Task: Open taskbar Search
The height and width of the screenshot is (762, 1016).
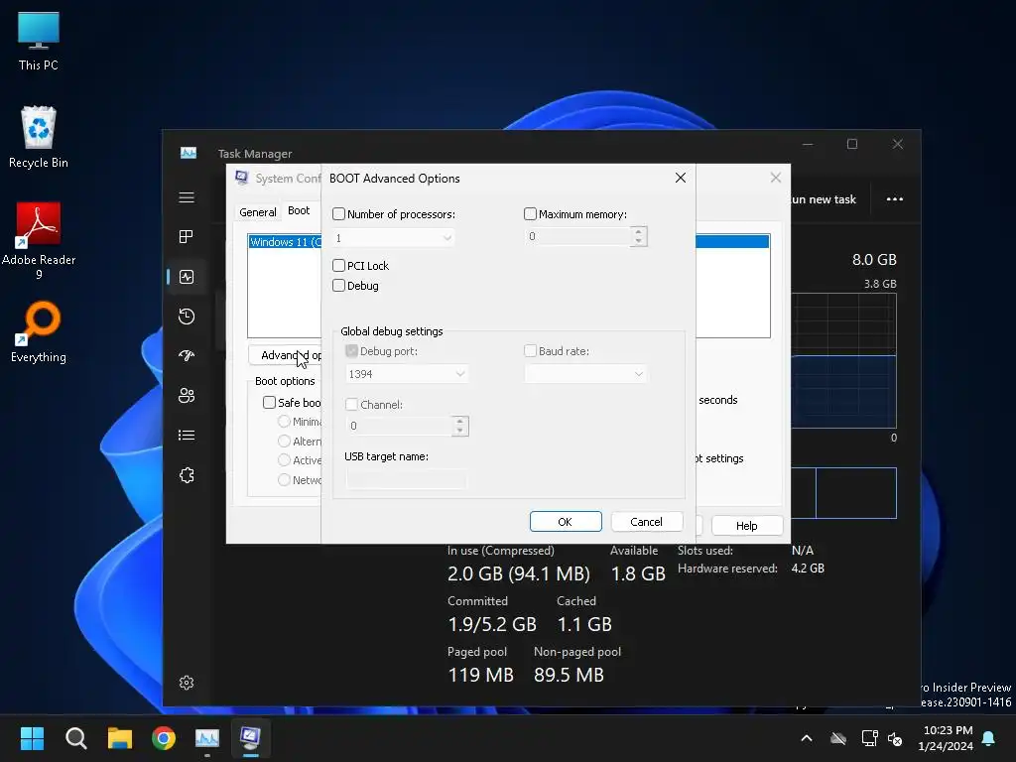Action: point(75,738)
